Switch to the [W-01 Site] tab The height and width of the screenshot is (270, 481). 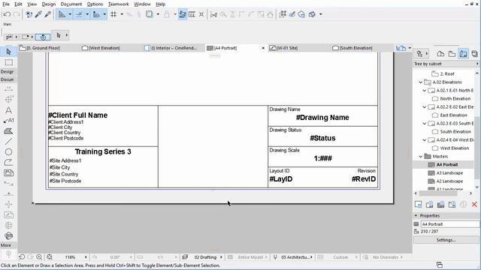tap(287, 48)
